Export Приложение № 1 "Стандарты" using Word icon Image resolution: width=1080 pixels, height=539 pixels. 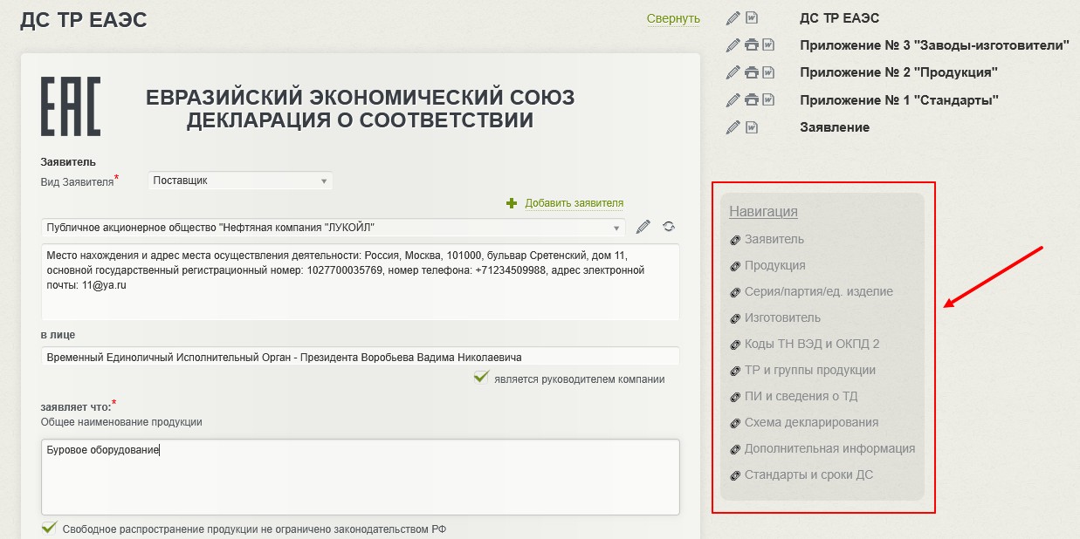[768, 99]
